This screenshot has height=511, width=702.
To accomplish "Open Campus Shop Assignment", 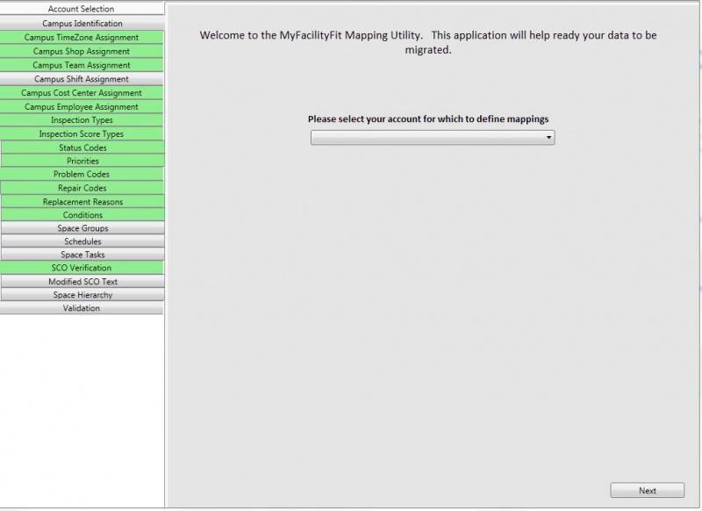I will [82, 51].
